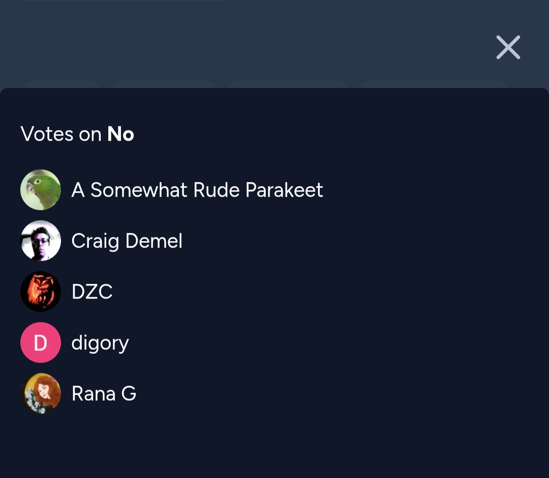Select the second hidden pill behind the dialog
The width and height of the screenshot is (549, 478).
165,83
